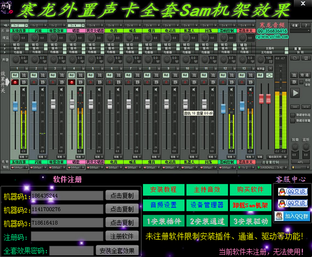Click 点击复制 next to 机器码1
This screenshot has height=257, width=312.
click(122, 196)
